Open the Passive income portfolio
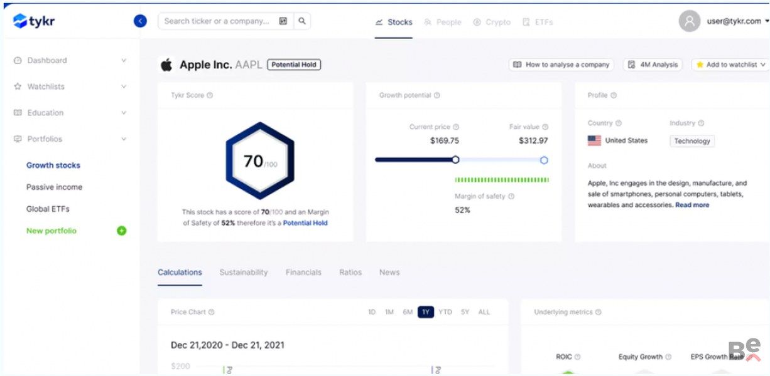The height and width of the screenshot is (376, 770). [x=54, y=187]
